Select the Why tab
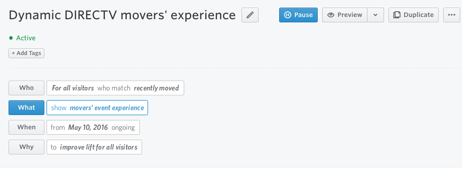Viewport: 462px width, 171px height. (26, 147)
